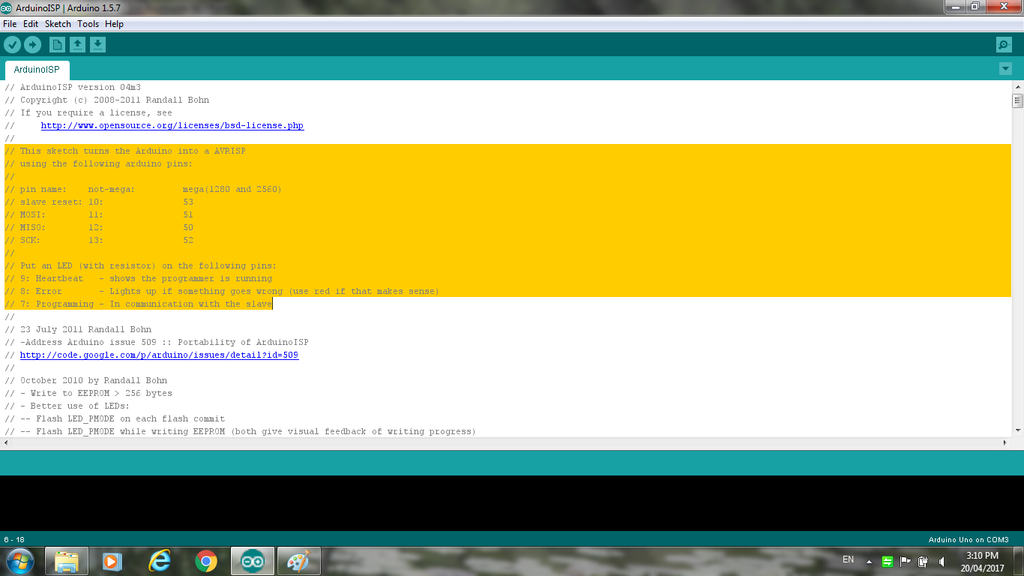Open Windows Media Player from taskbar

tap(112, 561)
